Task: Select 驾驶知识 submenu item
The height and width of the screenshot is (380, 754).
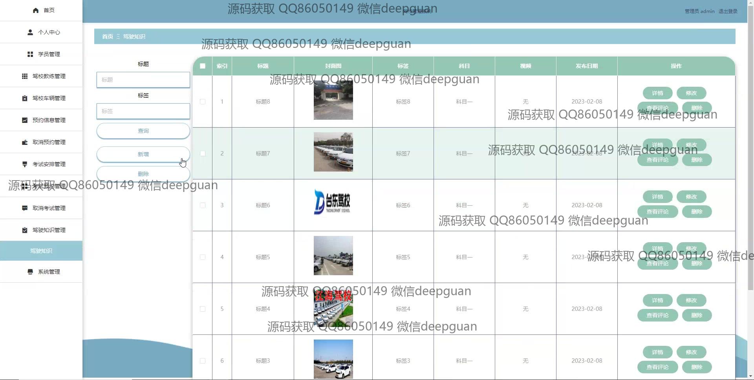Action: 41,251
